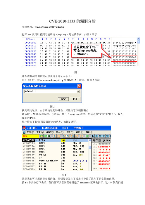
Task: Open the 查看(V) menu in OllyICE
Action: coord(40,132)
